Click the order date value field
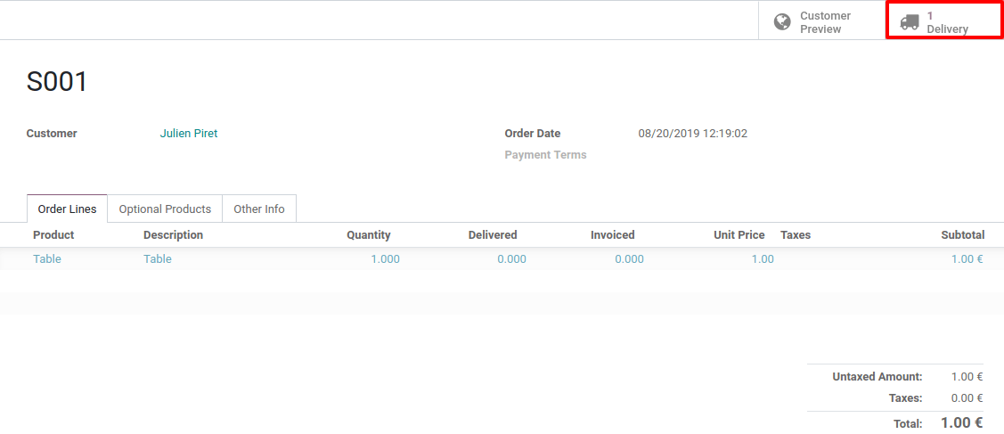 [693, 133]
